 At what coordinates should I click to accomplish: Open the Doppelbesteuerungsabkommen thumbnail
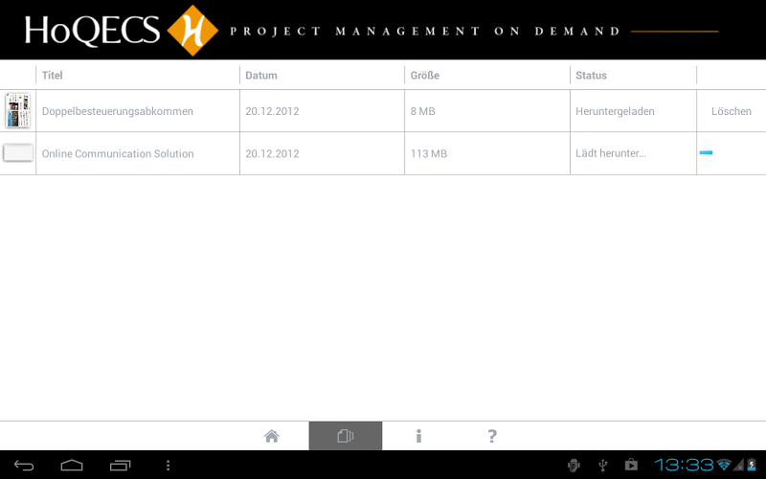pyautogui.click(x=18, y=110)
